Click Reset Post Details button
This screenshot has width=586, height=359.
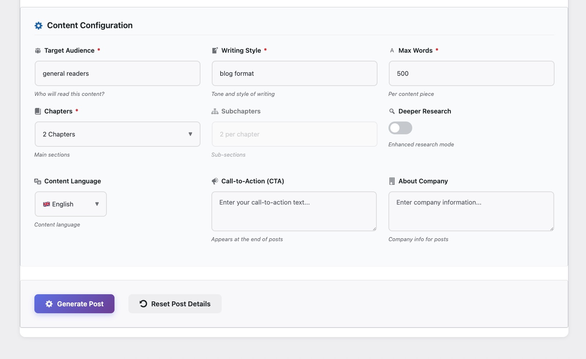coord(175,304)
